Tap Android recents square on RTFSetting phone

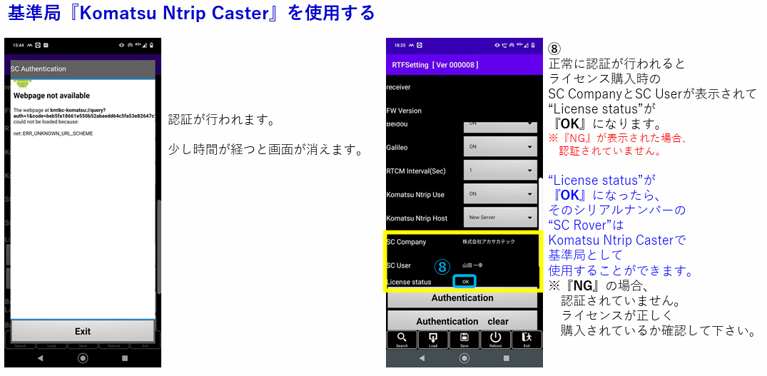click(x=507, y=358)
